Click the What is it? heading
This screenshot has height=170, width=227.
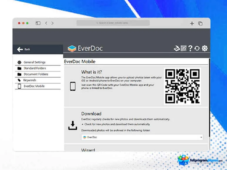point(92,72)
